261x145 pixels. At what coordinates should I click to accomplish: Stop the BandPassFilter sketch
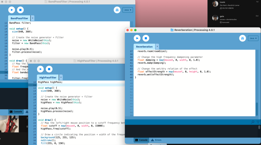[20, 10]
